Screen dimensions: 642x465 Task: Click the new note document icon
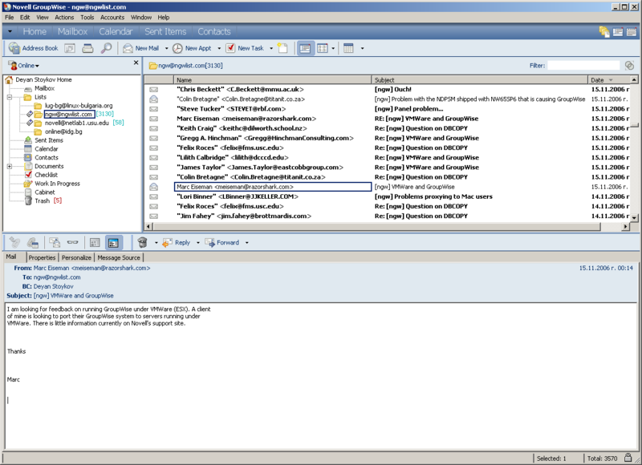point(282,48)
